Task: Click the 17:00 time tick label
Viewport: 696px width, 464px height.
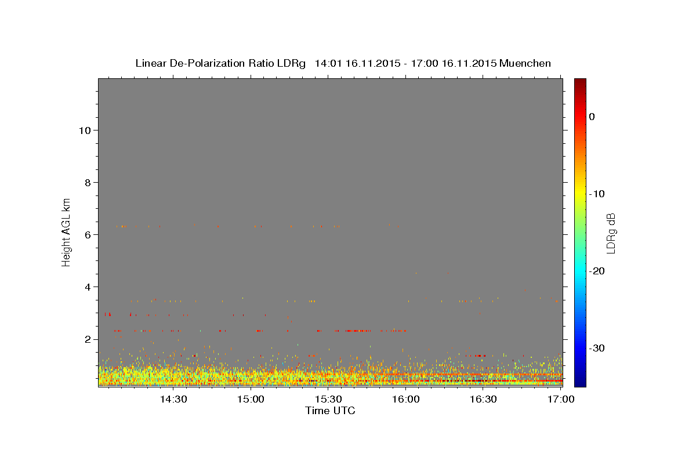Action: (x=560, y=400)
